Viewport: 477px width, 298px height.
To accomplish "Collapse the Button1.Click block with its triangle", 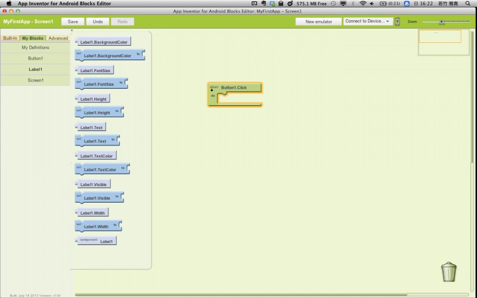I will tap(212, 91).
